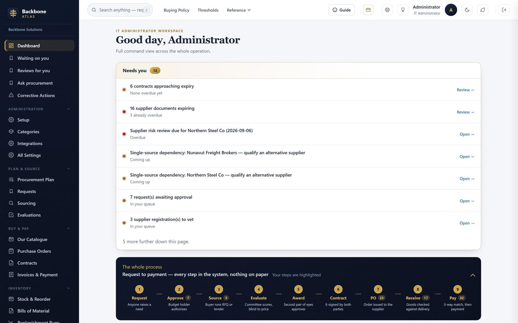Select process step 3 Source

tap(219, 298)
